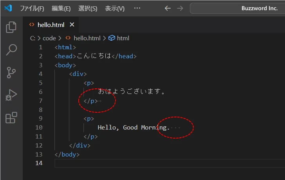Place cursor on the <html> tag
This screenshot has width=285, height=180.
pos(65,47)
